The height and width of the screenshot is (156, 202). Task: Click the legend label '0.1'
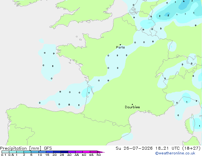(4, 155)
